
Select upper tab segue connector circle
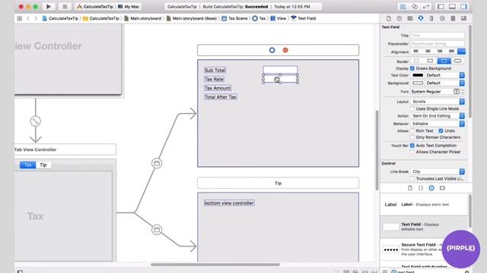point(157,163)
